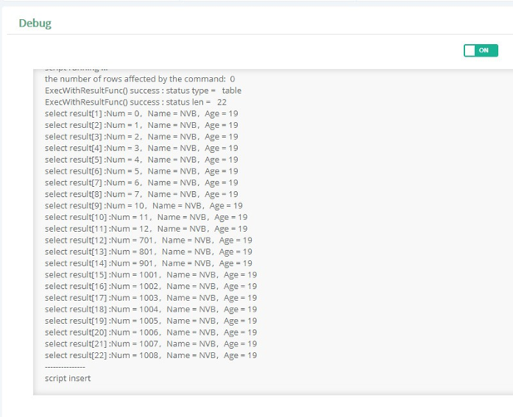Click log line select result[1] Num = 0

pyautogui.click(x=141, y=113)
